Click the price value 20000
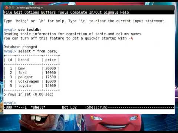The width and height of the screenshot is (178, 133). point(50,68)
